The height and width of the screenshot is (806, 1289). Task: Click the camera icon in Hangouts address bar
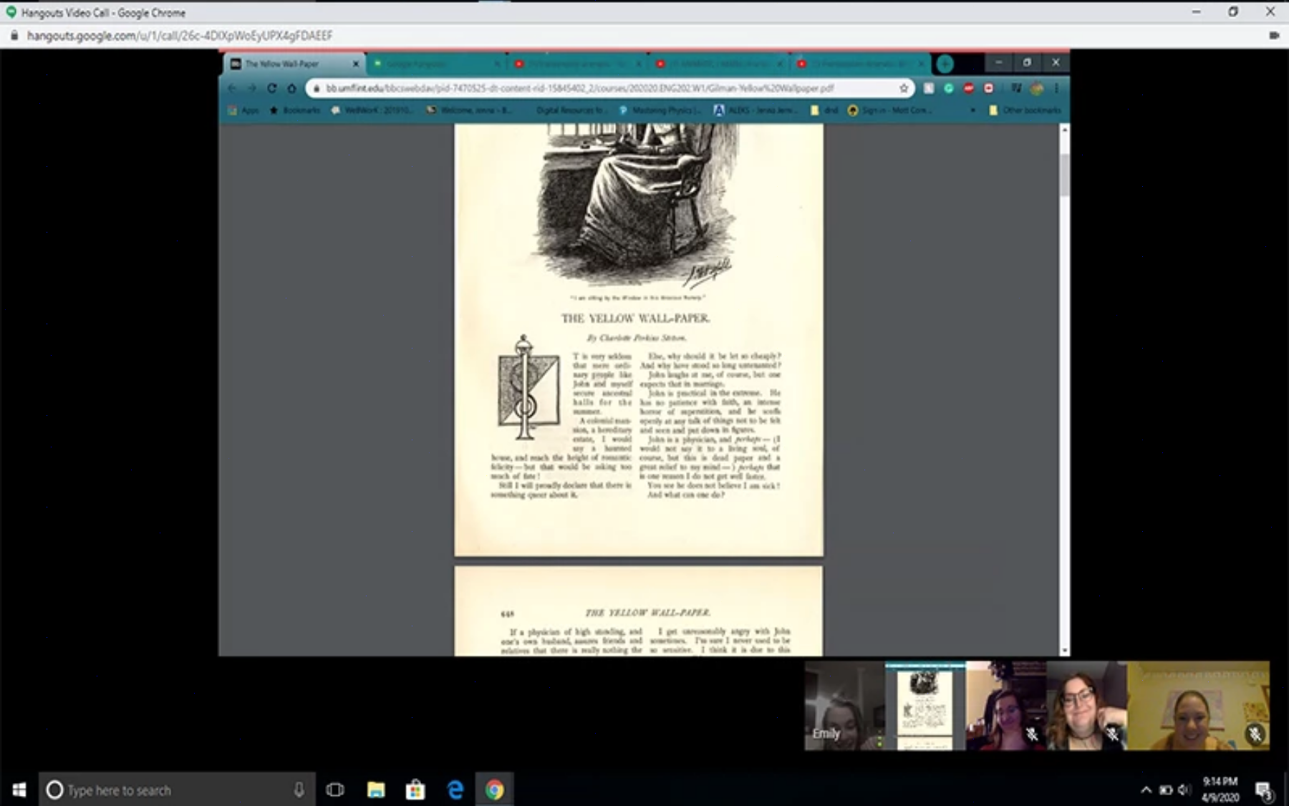(x=1274, y=36)
